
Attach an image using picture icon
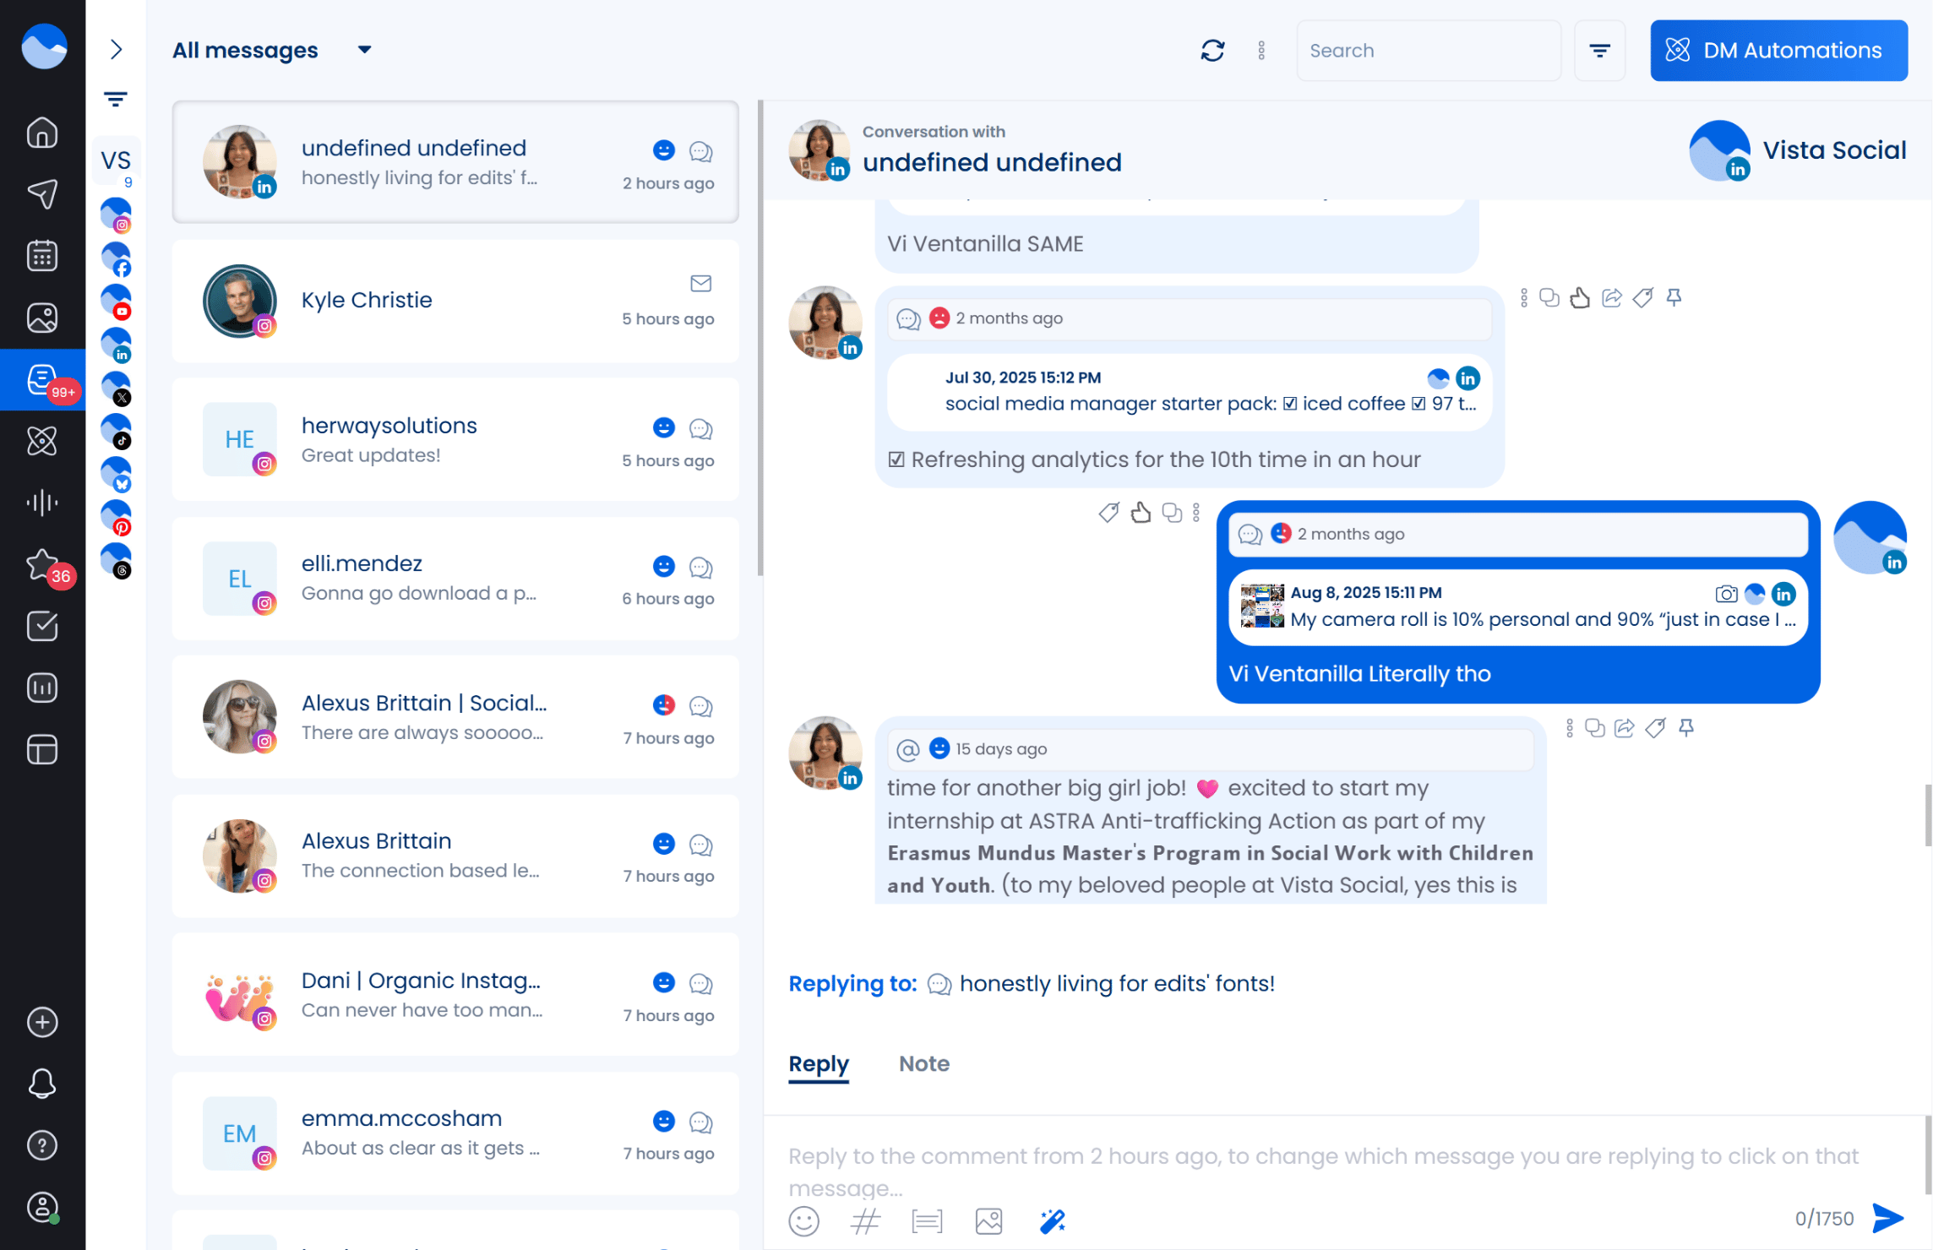coord(988,1221)
